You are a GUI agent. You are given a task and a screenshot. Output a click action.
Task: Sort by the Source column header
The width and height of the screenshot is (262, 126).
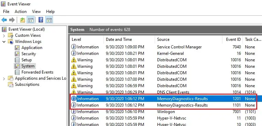188,40
